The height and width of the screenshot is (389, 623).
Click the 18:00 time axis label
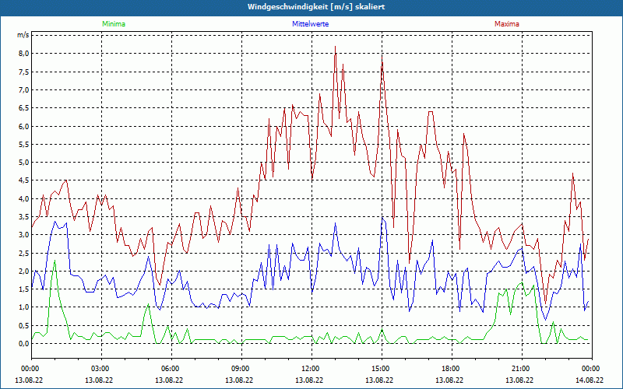coord(452,369)
